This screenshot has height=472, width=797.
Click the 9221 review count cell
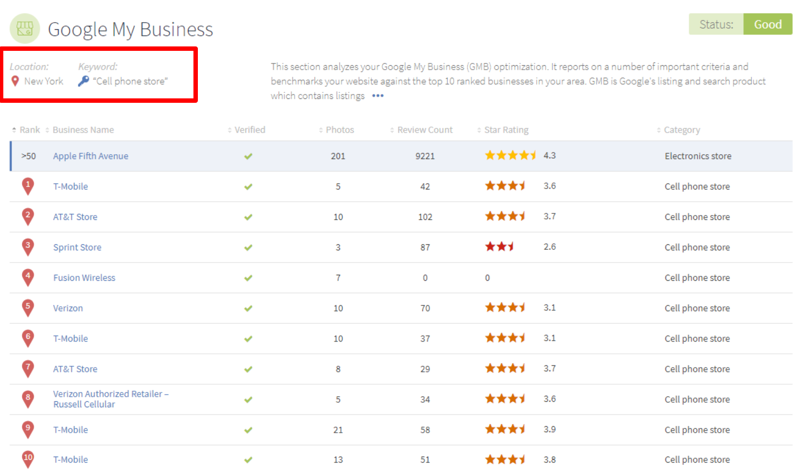coord(425,156)
